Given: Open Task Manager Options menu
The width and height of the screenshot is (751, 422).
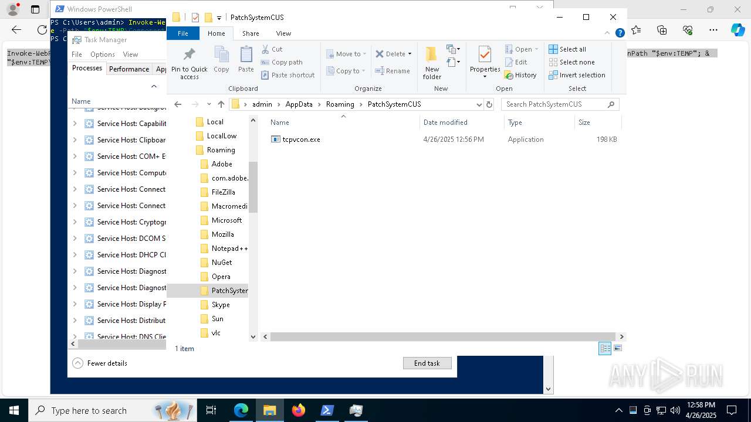Looking at the screenshot, I should click(x=103, y=55).
